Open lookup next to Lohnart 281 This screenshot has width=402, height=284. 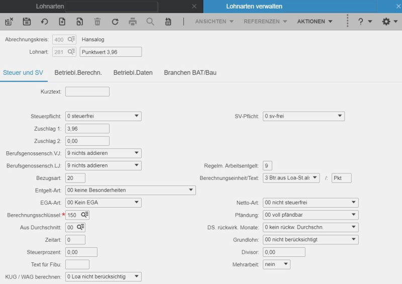(71, 52)
